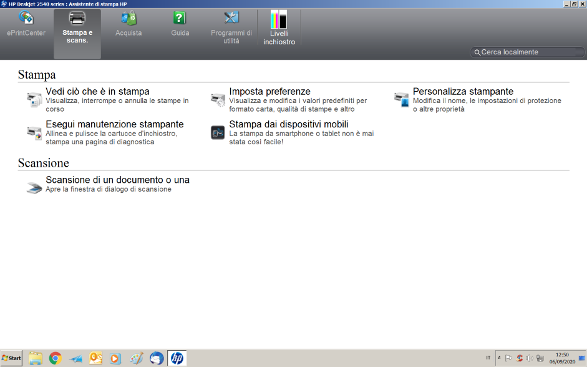587x367 pixels.
Task: Open Esegui manutenzione stampante
Action: tap(114, 124)
